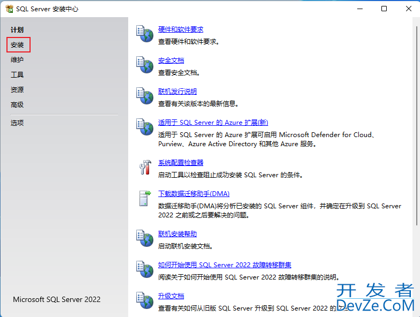The width and height of the screenshot is (420, 317).
Task: Click the icon beside the Azure 扩展 entry
Action: point(145,127)
